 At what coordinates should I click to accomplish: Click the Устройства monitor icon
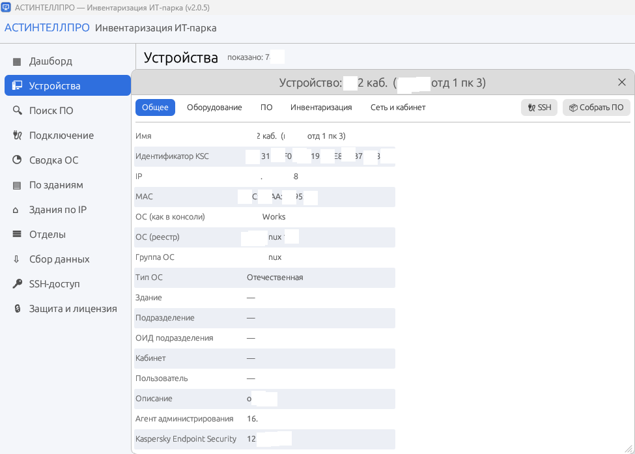(x=16, y=86)
